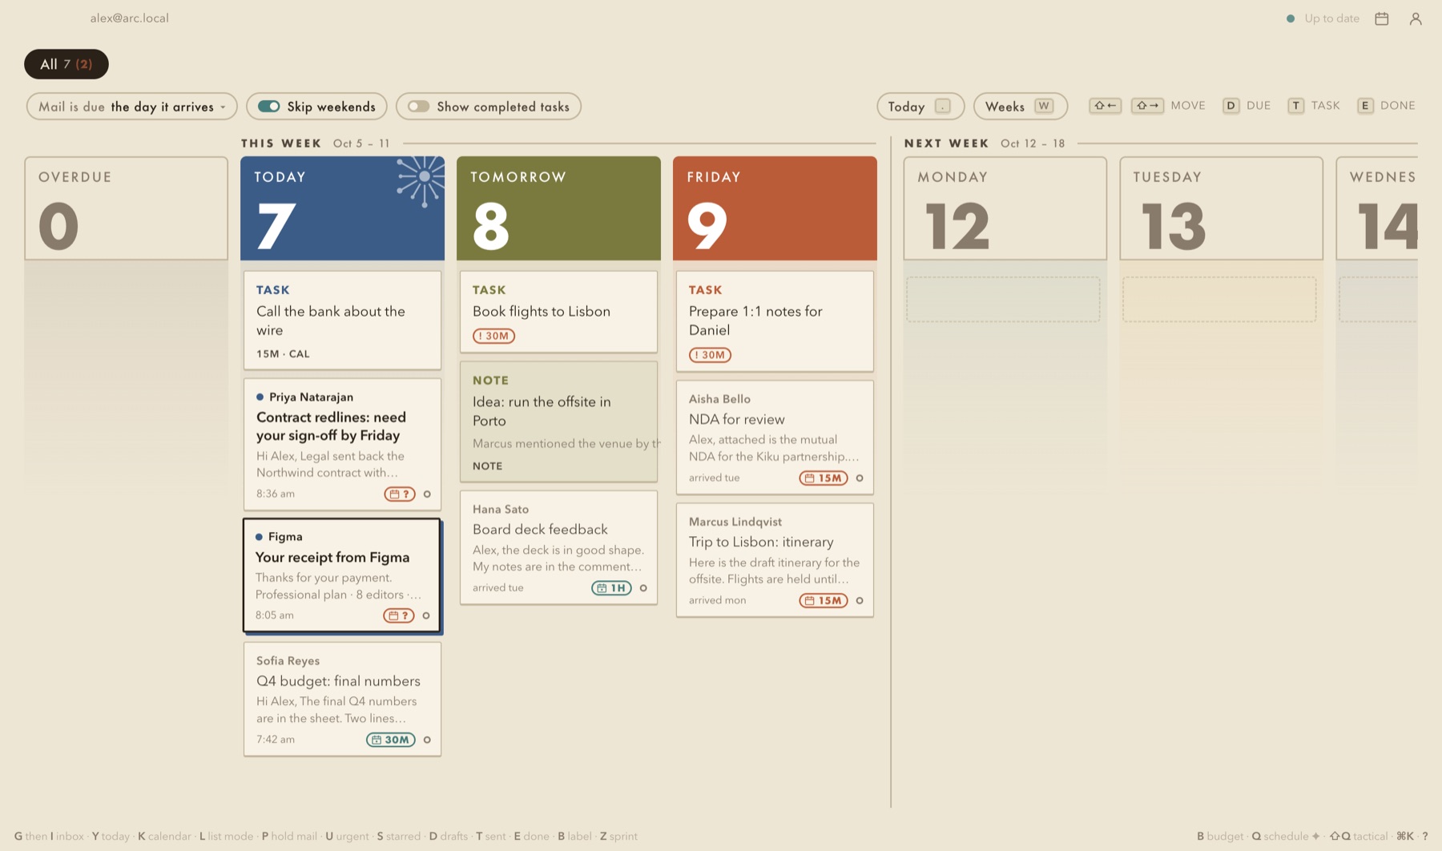This screenshot has height=851, width=1442.
Task: Select the Tomorrow 8 day header
Action: 558,208
